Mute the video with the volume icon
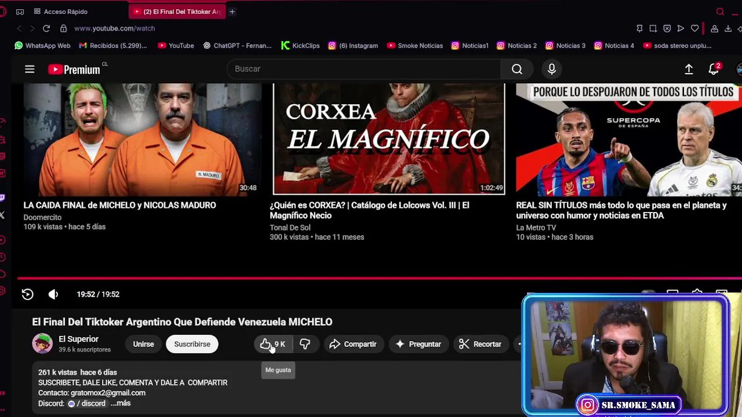 click(53, 294)
